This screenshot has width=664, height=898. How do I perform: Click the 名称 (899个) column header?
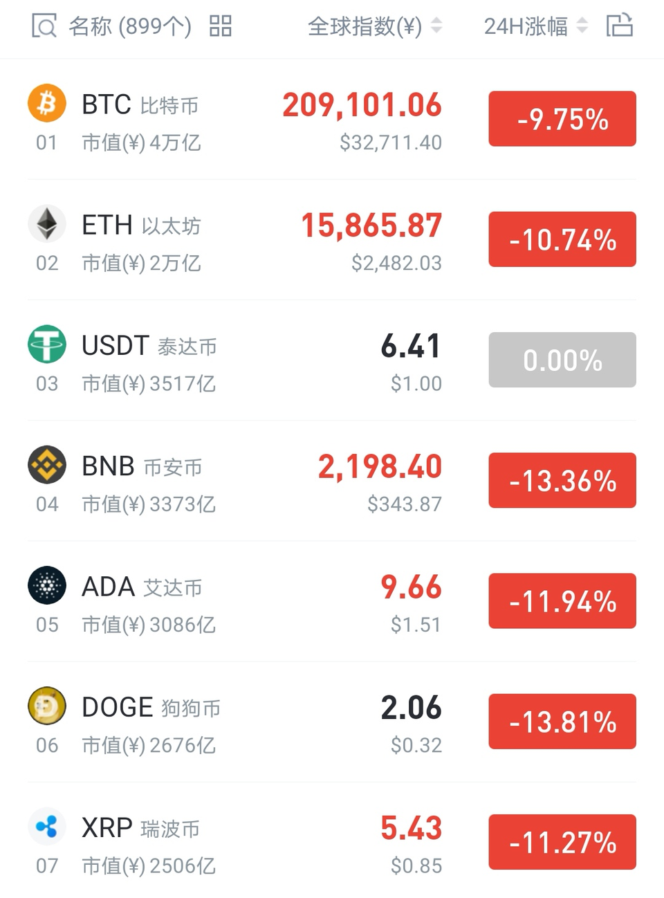point(130,26)
